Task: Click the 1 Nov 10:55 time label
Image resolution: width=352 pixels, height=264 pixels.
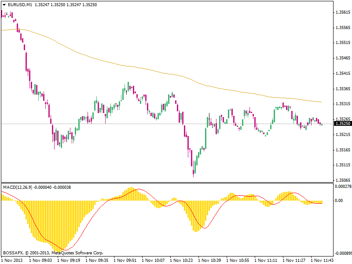Action: (x=238, y=260)
